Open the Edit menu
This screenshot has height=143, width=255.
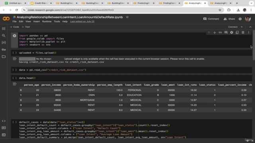pos(21,21)
